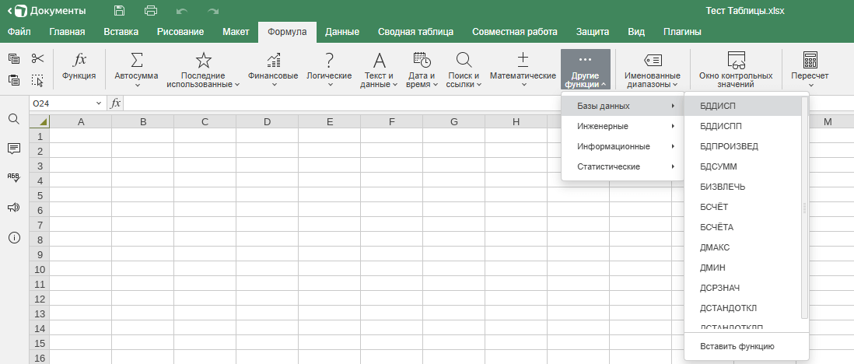Click the Последние использованные star icon
Viewport: 854px width, 364px height.
[203, 60]
